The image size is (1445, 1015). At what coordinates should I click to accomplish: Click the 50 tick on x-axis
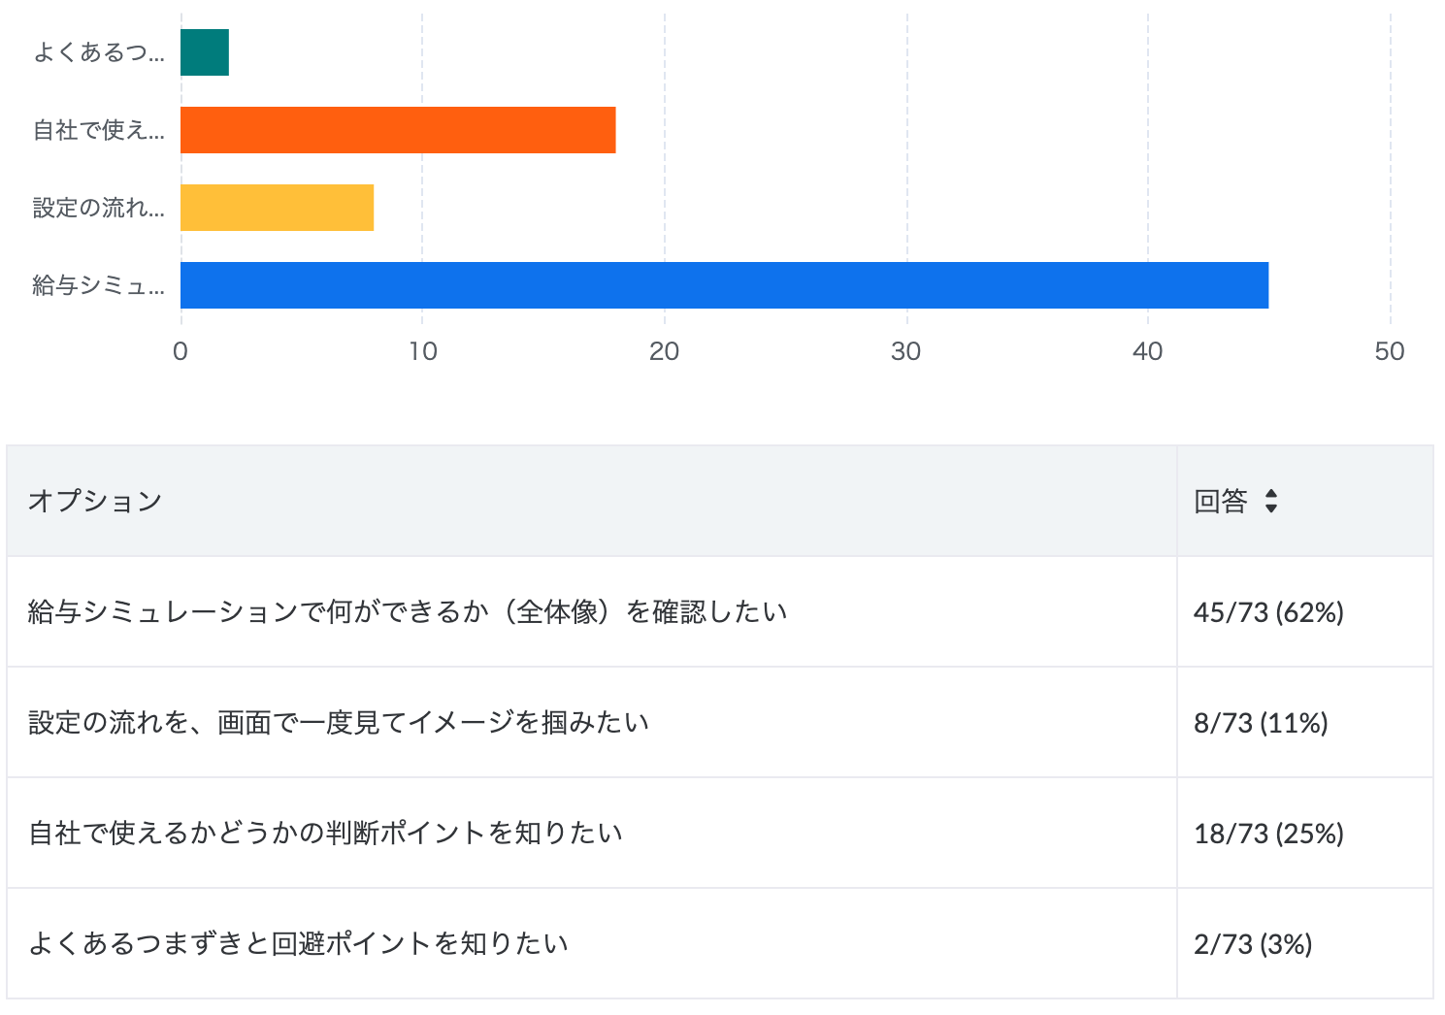(x=1390, y=351)
